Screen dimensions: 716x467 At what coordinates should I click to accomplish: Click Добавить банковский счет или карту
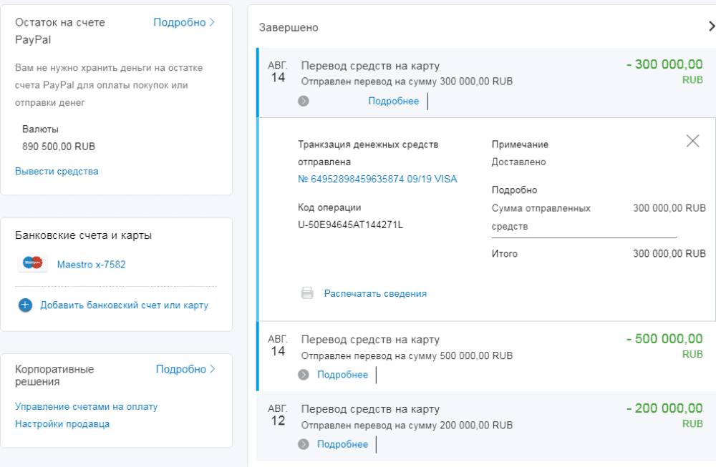tap(124, 305)
